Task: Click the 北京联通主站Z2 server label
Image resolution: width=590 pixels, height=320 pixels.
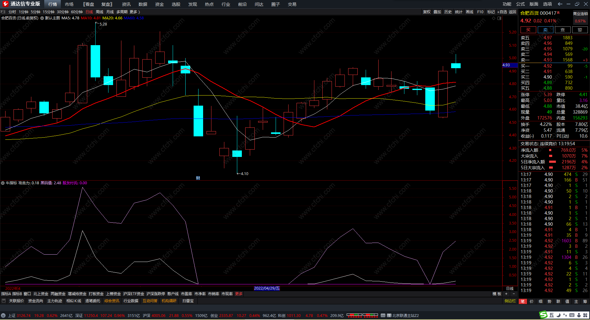Action: click(406, 316)
